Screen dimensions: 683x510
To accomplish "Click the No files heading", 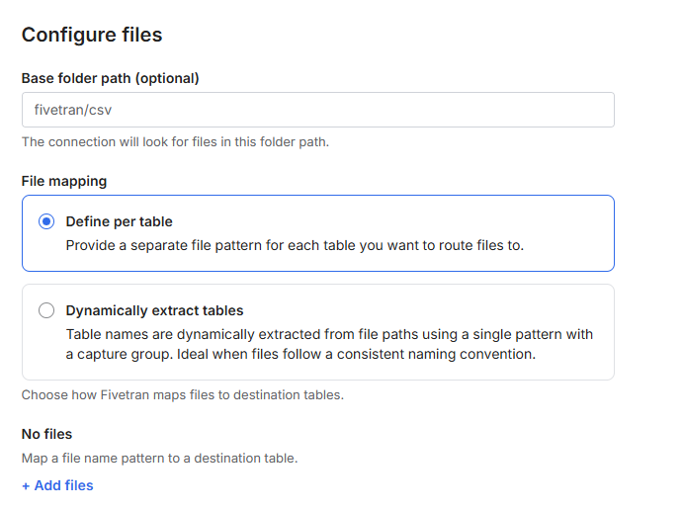I will coord(46,434).
